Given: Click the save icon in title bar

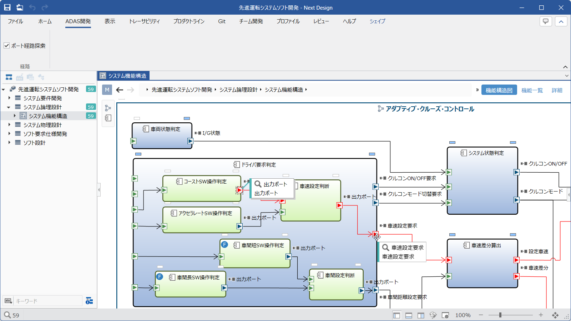Looking at the screenshot, I should pos(7,7).
